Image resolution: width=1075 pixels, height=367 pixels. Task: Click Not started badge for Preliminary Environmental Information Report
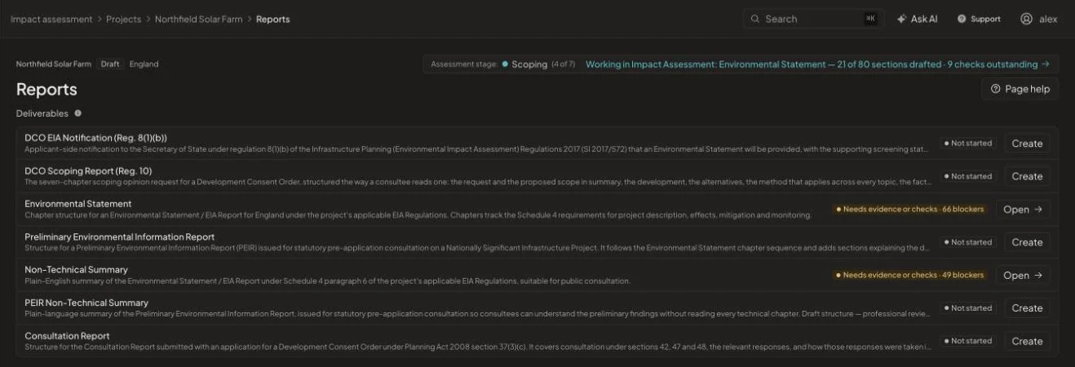coord(967,242)
